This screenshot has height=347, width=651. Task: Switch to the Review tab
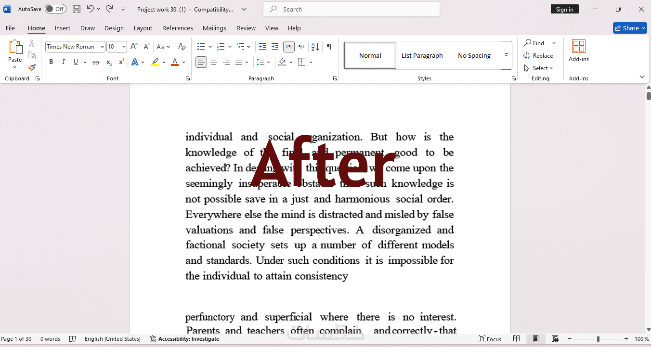coord(246,28)
